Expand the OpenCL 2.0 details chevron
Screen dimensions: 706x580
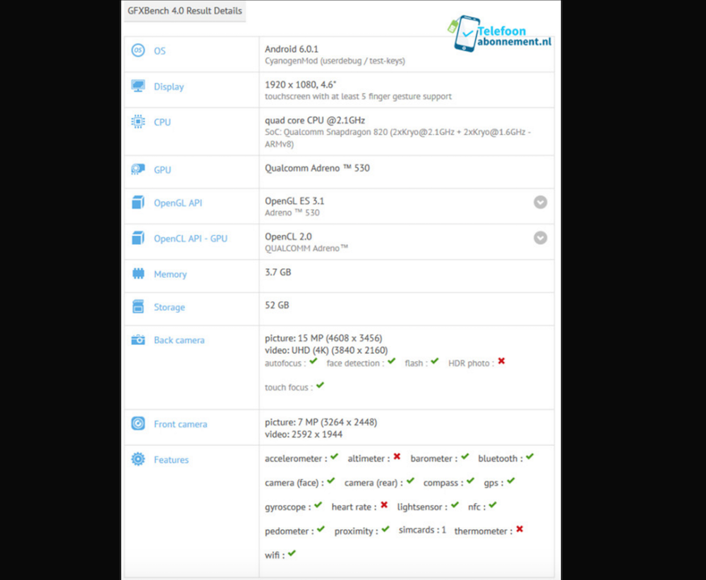(541, 238)
